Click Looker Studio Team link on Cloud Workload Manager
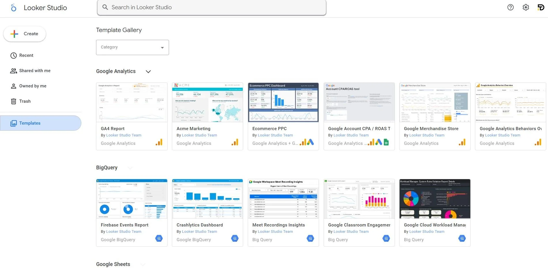 coord(427,232)
